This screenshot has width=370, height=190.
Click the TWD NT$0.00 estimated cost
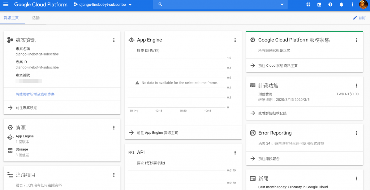point(347,94)
